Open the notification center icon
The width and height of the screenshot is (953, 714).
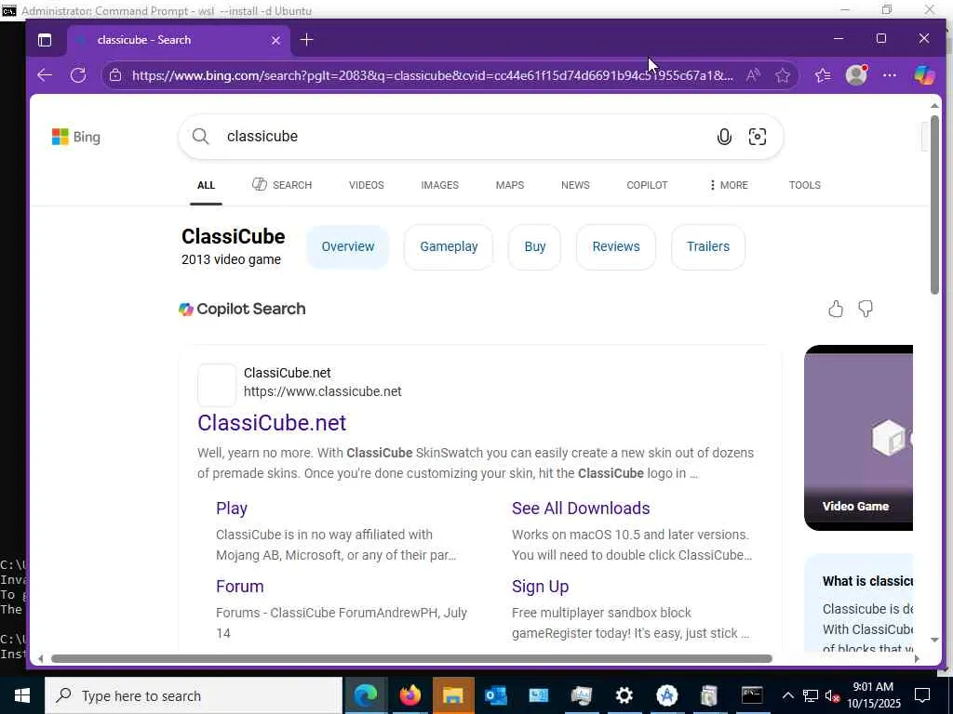pos(922,695)
